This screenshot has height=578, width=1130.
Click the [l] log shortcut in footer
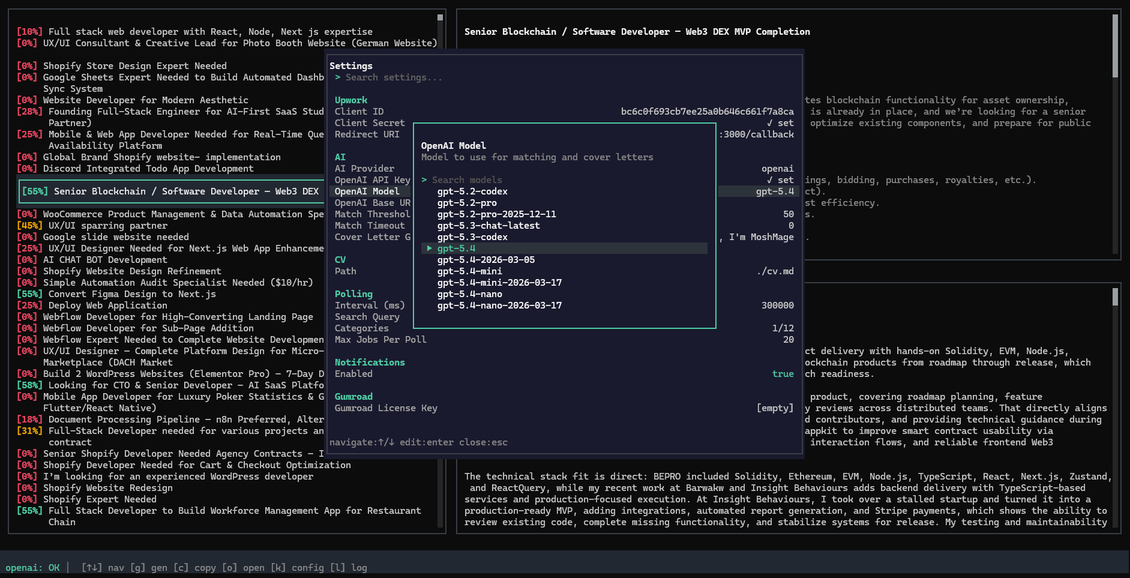(x=349, y=568)
